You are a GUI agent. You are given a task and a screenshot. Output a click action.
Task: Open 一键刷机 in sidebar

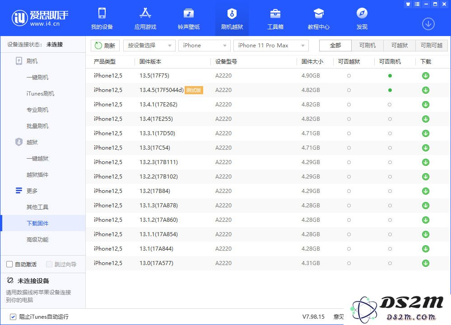[x=37, y=77]
